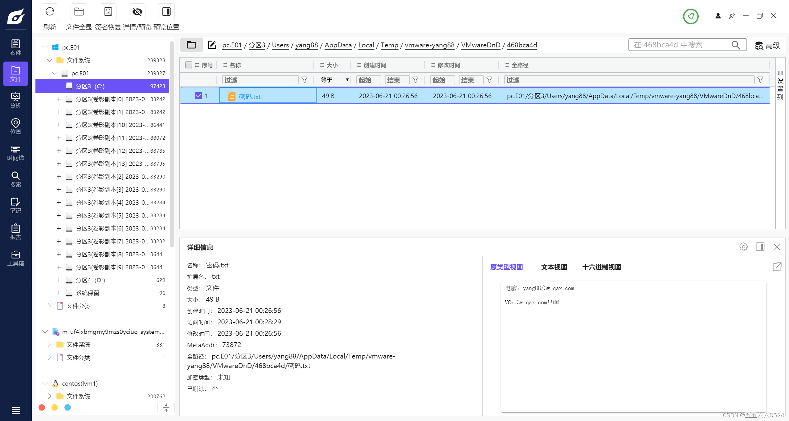Open the user account icon
Image resolution: width=789 pixels, height=421 pixels.
click(718, 16)
